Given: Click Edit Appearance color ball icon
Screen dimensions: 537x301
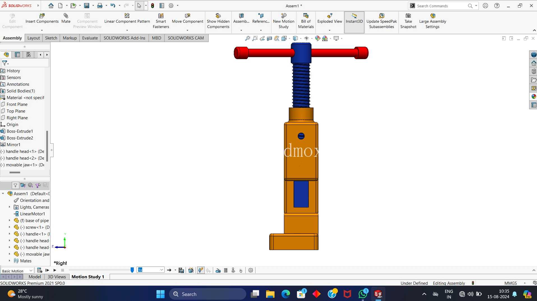Looking at the screenshot, I should 318,38.
